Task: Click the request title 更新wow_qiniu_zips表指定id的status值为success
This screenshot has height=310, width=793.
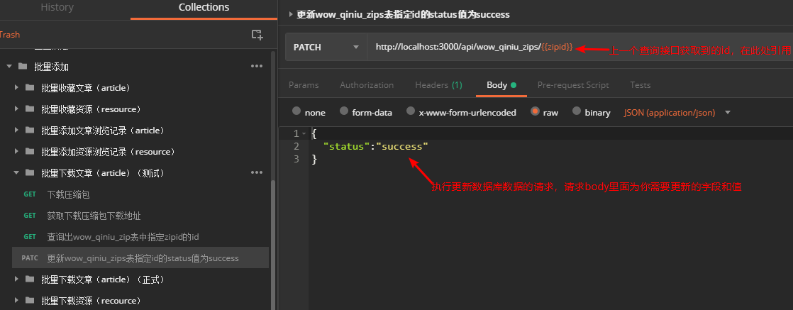Action: [403, 15]
